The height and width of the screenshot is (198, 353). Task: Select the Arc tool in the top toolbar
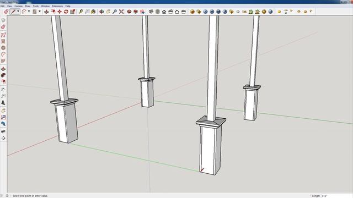pos(24,12)
